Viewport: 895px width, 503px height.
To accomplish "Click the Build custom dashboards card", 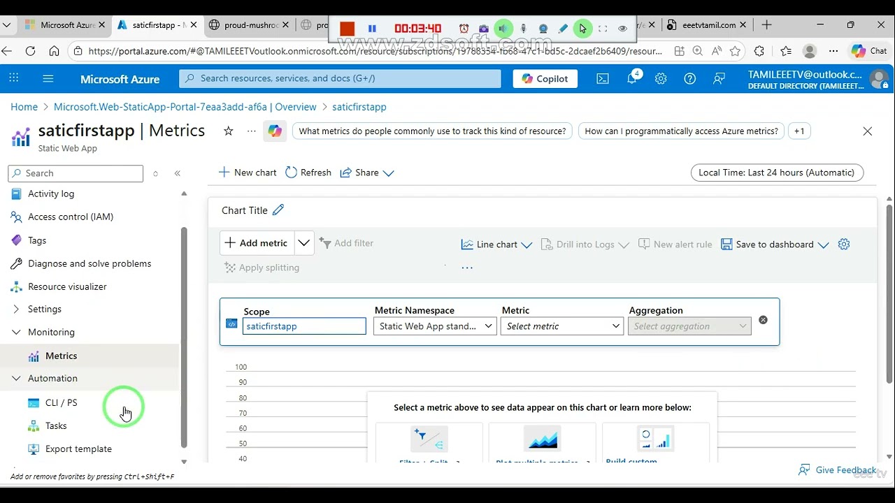I will click(x=656, y=442).
